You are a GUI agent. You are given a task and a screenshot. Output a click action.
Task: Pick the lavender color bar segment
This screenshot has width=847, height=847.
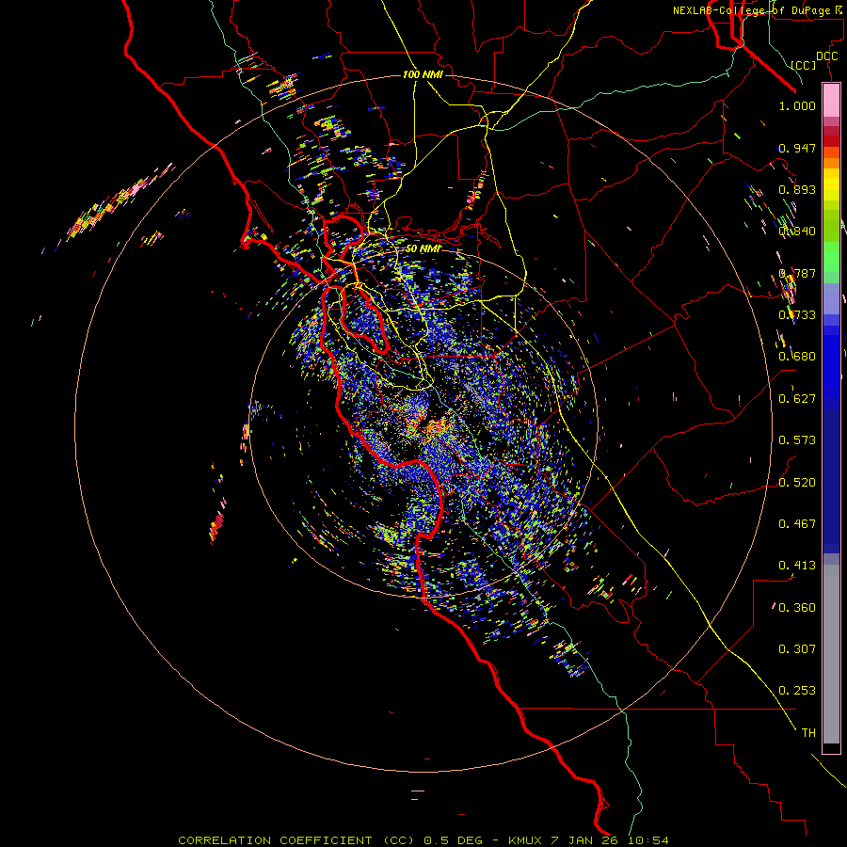coord(831,298)
